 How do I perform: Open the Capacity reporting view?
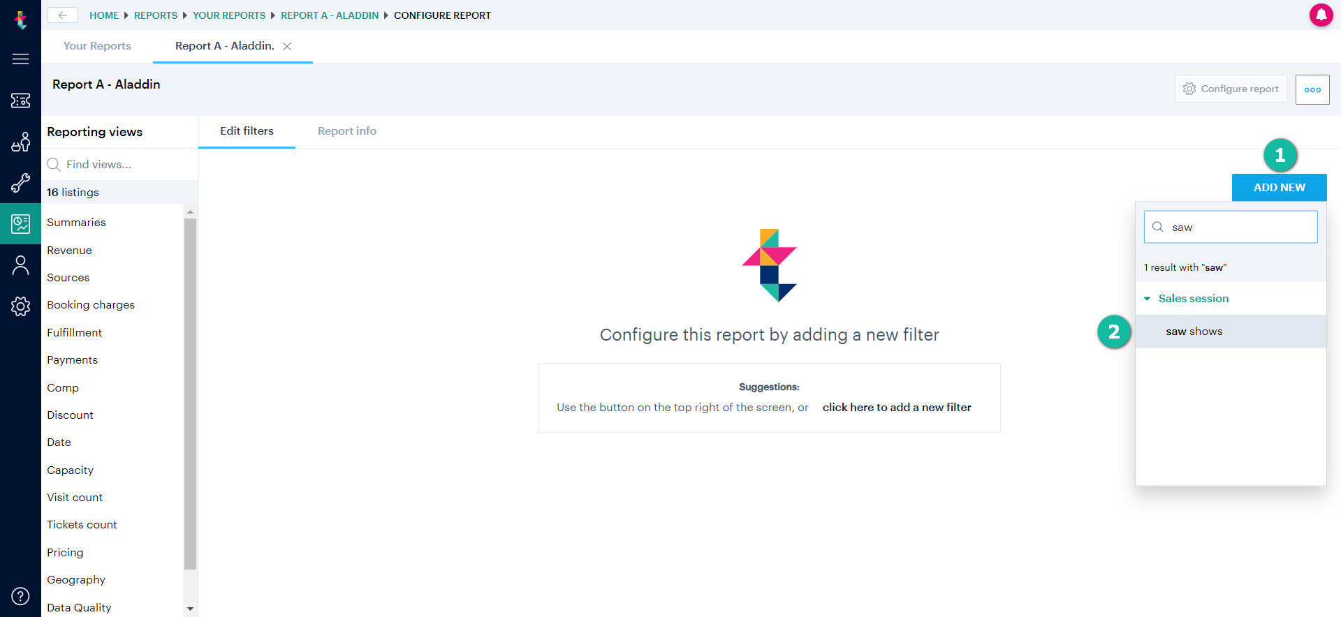(x=70, y=470)
